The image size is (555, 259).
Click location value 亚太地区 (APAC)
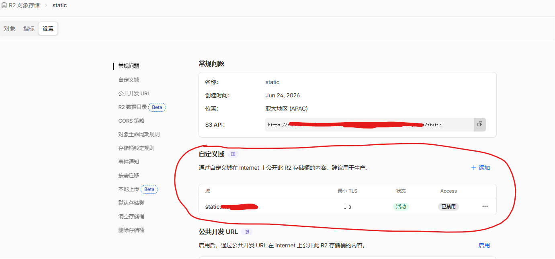[x=287, y=109]
